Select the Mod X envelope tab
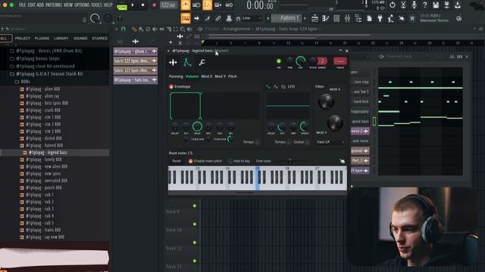This screenshot has height=272, width=485. (207, 76)
